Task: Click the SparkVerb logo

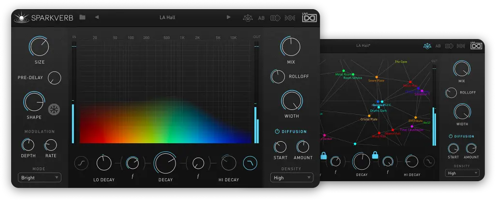Action: (44, 18)
